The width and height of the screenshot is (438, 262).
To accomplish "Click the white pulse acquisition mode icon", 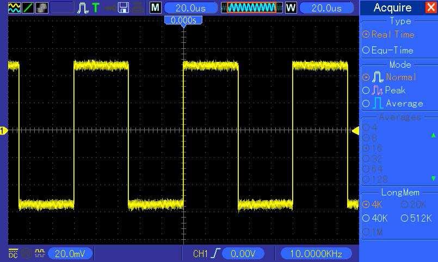I will [83, 8].
